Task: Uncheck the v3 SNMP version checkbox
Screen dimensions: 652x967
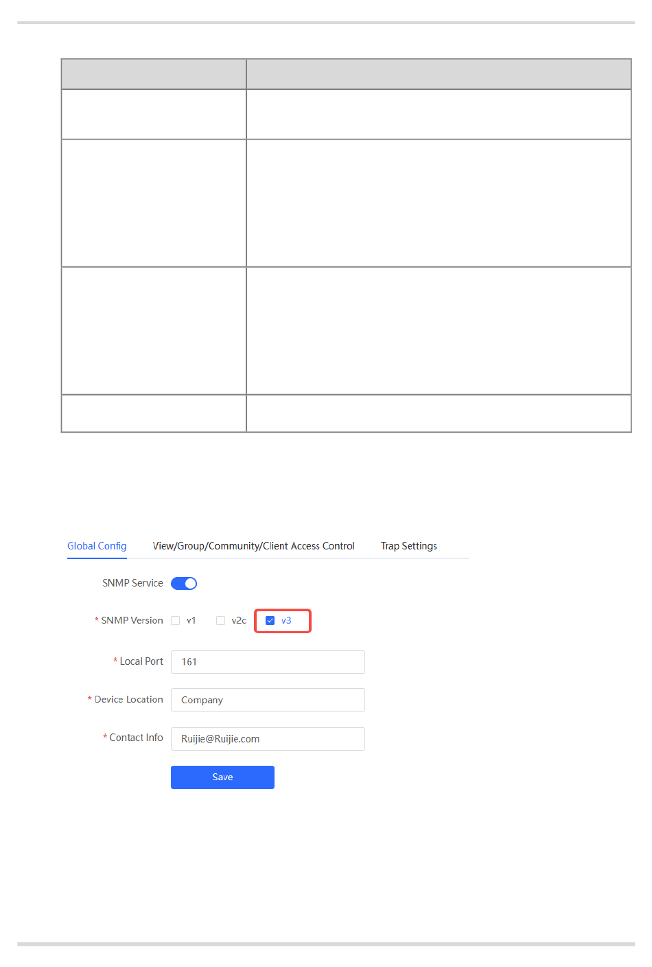Action: click(x=270, y=620)
